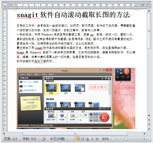Open the Select Browse Object circle button
153x143 pixels.
(149, 125)
